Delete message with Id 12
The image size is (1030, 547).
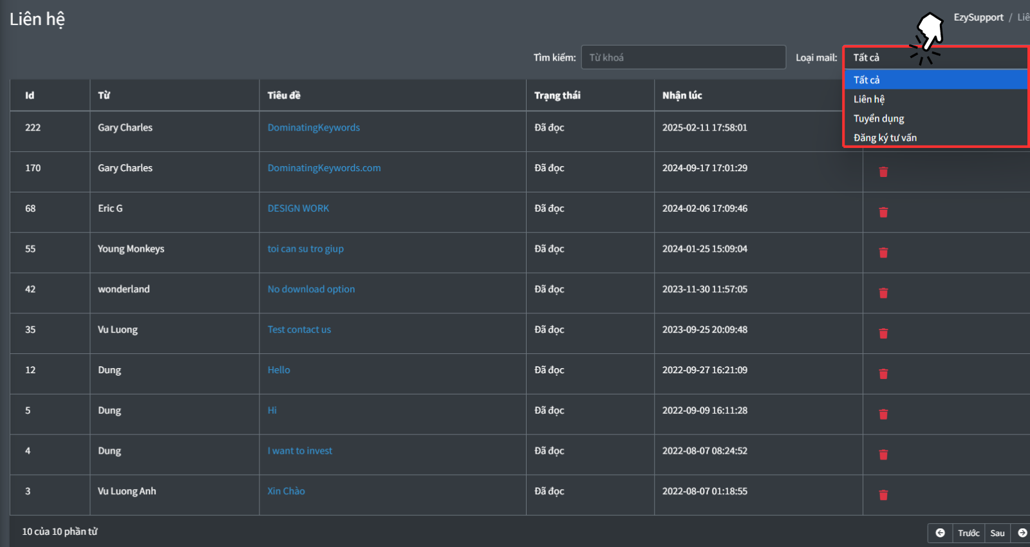pyautogui.click(x=883, y=374)
